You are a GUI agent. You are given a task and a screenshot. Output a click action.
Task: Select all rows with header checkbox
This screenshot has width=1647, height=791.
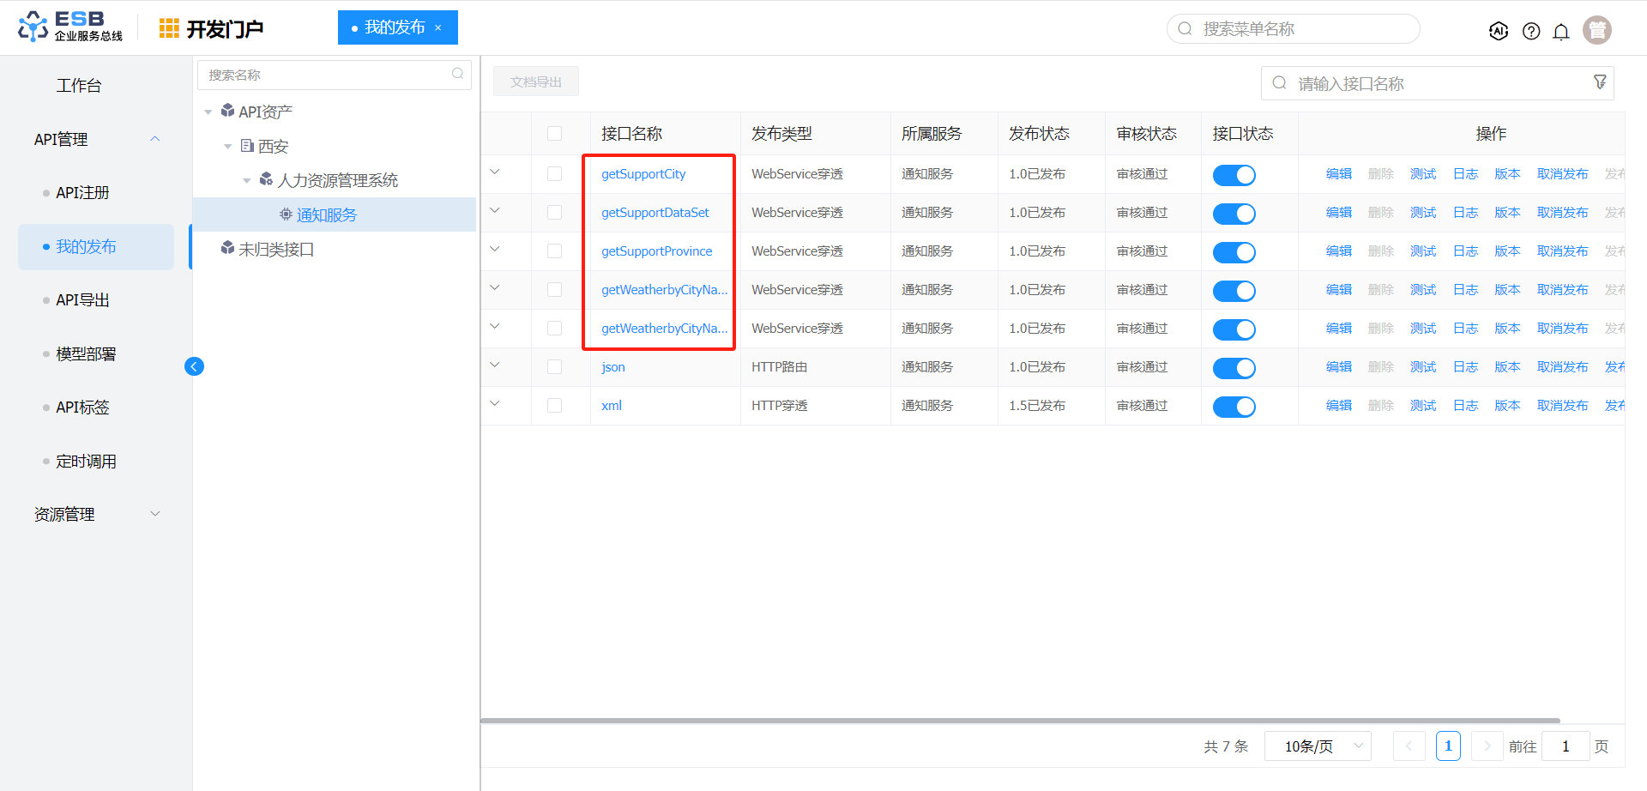tap(554, 134)
